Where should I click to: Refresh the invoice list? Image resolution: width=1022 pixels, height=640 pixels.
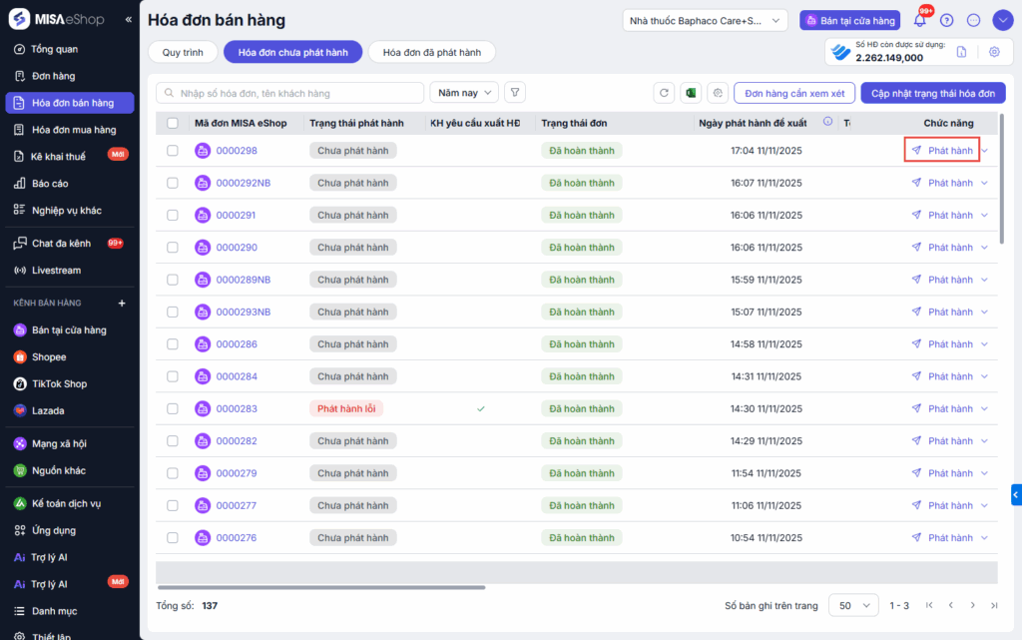point(664,93)
